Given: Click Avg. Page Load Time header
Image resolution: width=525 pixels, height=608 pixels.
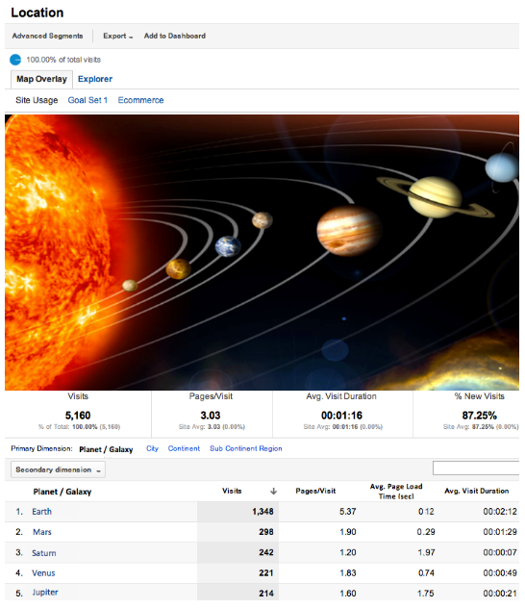Looking at the screenshot, I should point(396,492).
